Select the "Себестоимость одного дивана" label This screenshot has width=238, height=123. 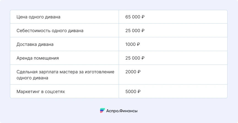[x=50, y=31]
